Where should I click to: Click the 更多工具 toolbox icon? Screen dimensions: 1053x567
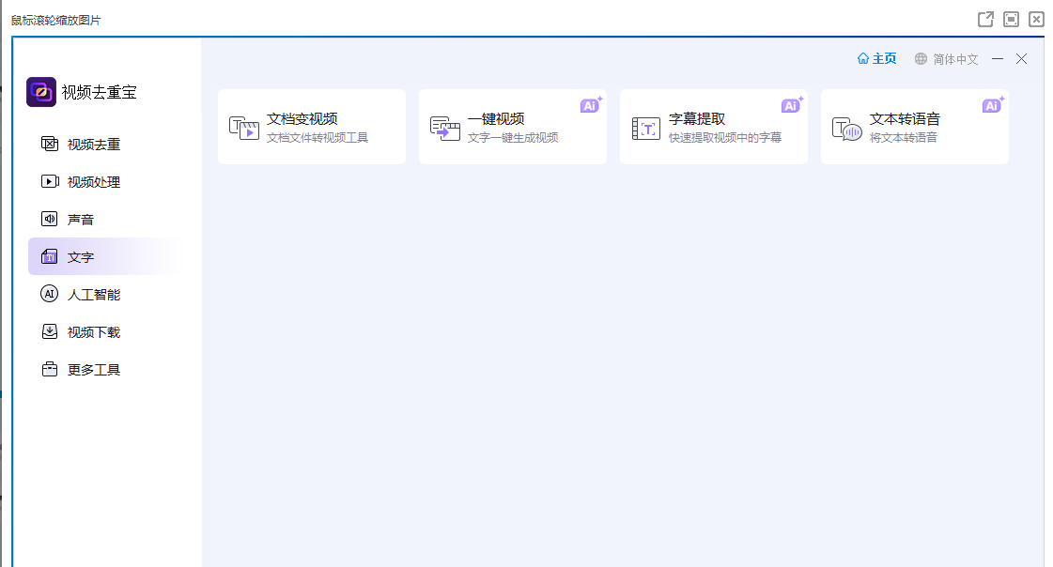pos(50,370)
